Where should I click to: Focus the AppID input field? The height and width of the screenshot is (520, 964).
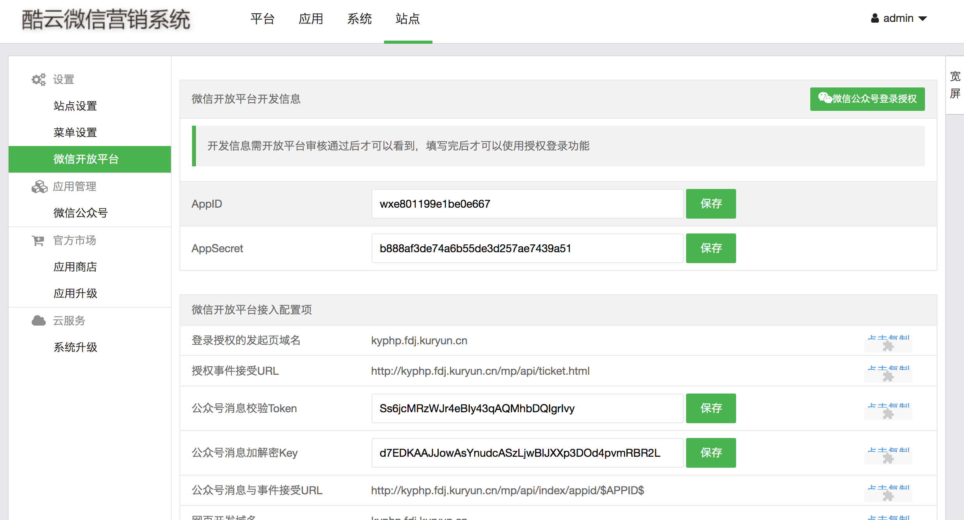tap(527, 204)
